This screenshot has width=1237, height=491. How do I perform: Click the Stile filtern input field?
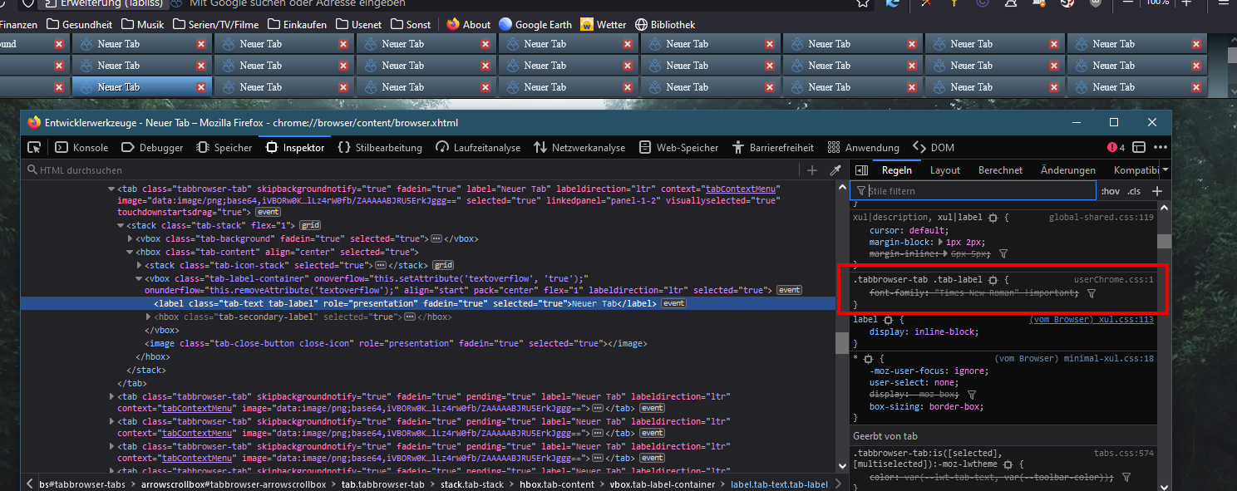981,191
